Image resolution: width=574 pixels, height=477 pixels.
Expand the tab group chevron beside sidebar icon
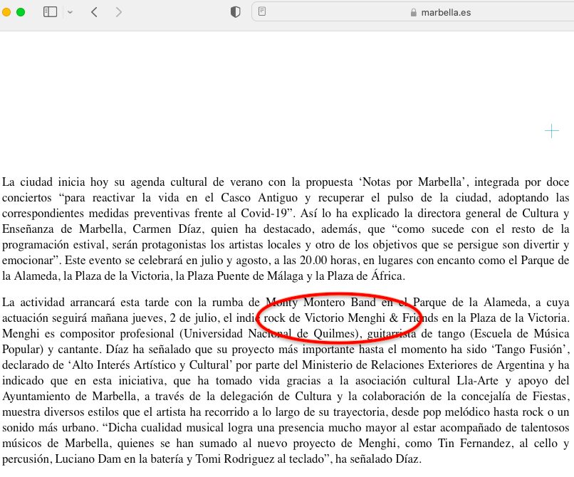(x=70, y=12)
